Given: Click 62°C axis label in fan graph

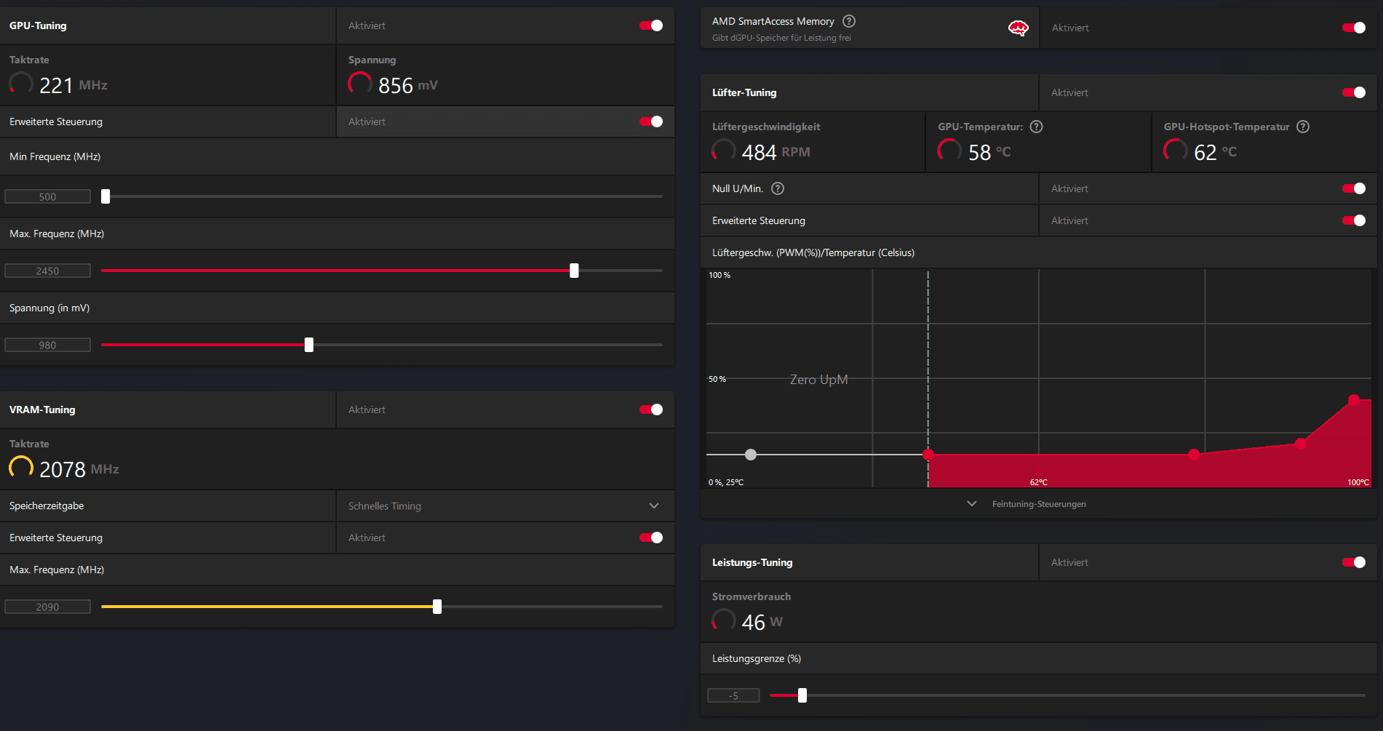Looking at the screenshot, I should point(1039,482).
